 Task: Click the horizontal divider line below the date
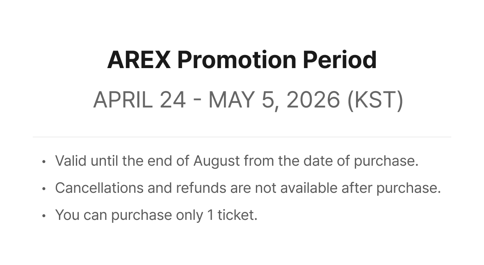point(242,137)
